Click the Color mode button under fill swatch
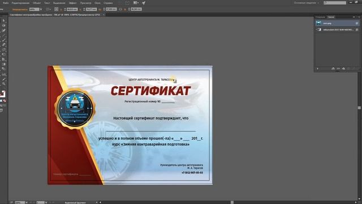 click(x=1, y=101)
